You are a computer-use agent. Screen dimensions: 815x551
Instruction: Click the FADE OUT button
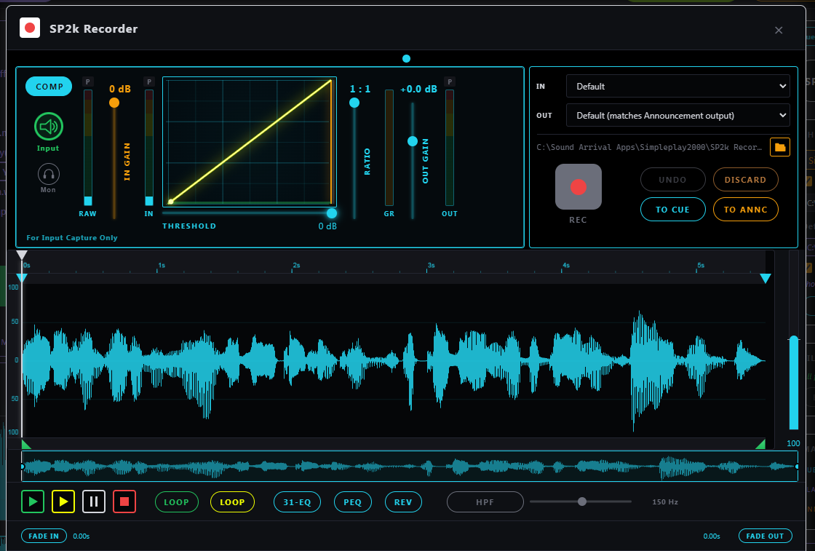[765, 536]
